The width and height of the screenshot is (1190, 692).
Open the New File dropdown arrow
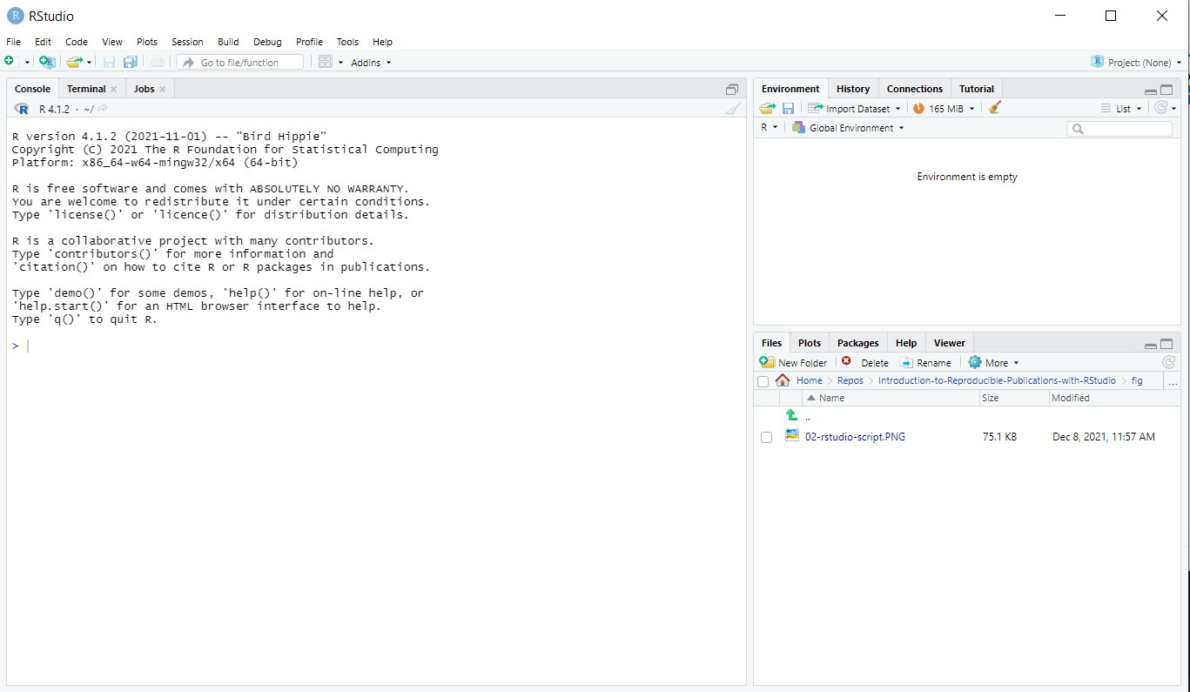point(27,63)
